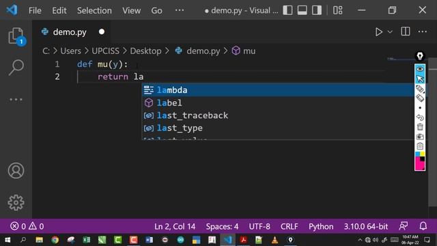Toggle the Secondary Side Bar layout button
The width and height of the screenshot is (437, 246).
317,10
